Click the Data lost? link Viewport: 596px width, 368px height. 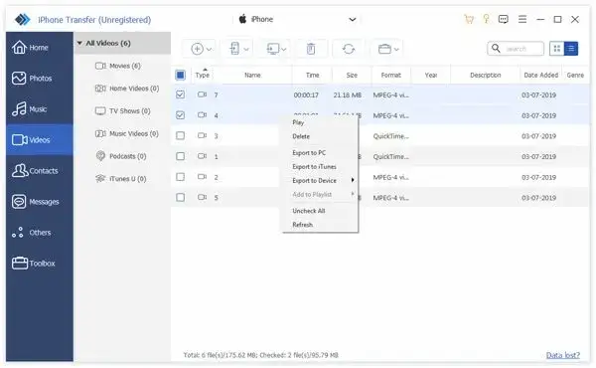(x=563, y=355)
